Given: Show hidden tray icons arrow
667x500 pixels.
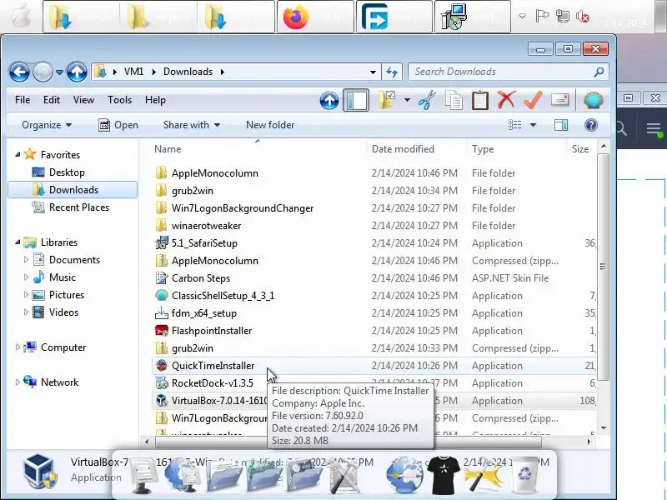Looking at the screenshot, I should [523, 17].
